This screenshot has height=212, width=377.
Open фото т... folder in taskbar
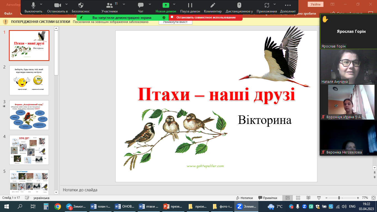pyautogui.click(x=222, y=206)
